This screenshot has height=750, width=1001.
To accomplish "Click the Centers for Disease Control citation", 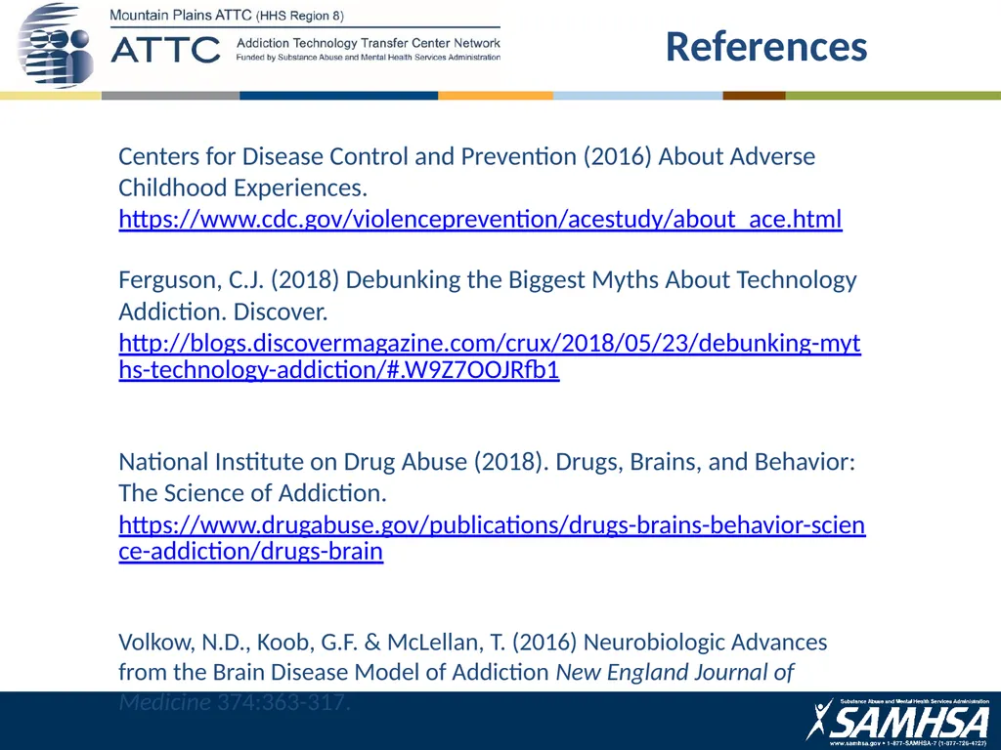I will point(466,172).
